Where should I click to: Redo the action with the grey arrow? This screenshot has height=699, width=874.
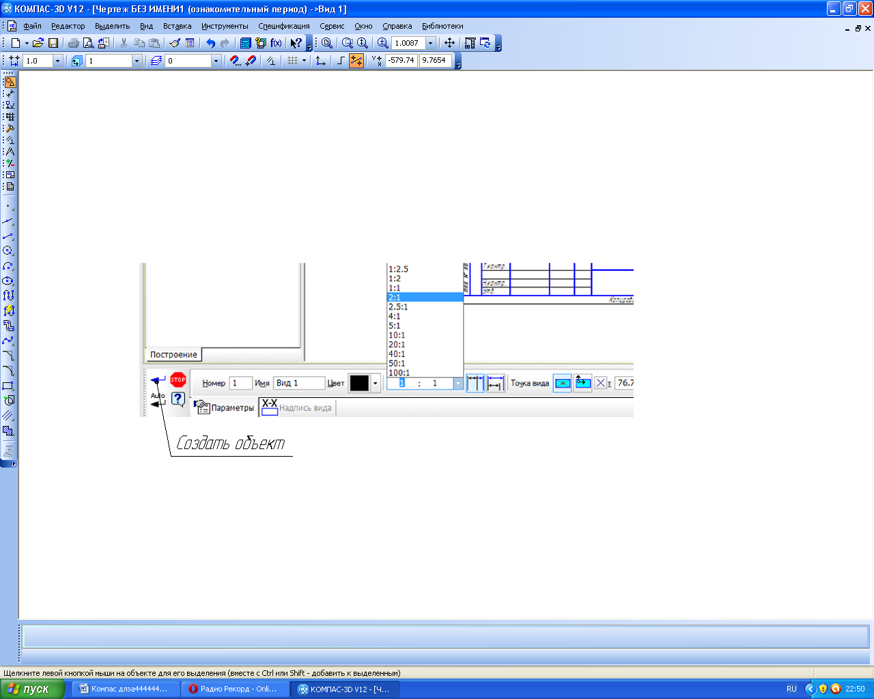[x=225, y=43]
